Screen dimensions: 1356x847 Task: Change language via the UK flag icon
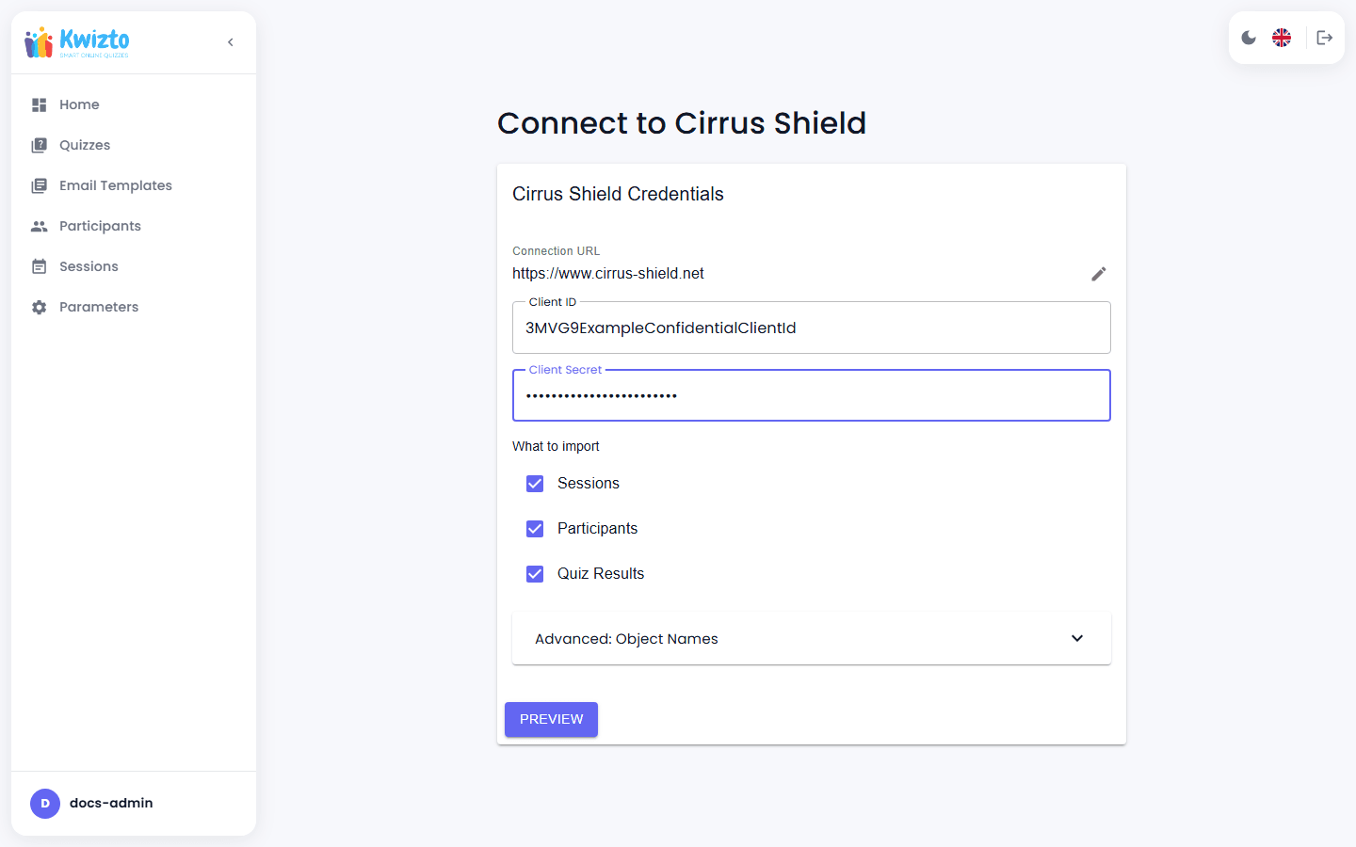(1282, 38)
